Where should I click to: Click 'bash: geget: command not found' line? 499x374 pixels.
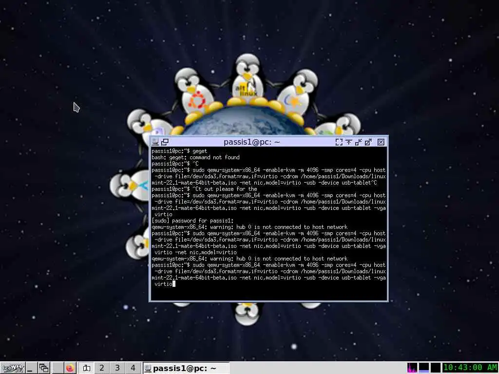tap(195, 157)
